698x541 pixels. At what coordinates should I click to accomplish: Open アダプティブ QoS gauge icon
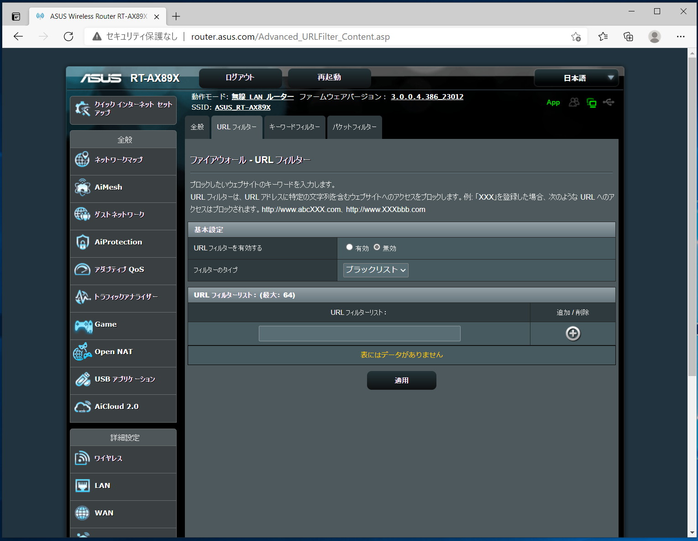click(x=82, y=269)
